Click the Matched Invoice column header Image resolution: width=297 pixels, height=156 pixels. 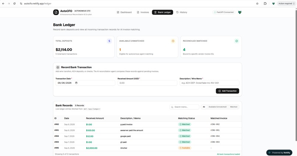pyautogui.click(x=219, y=118)
